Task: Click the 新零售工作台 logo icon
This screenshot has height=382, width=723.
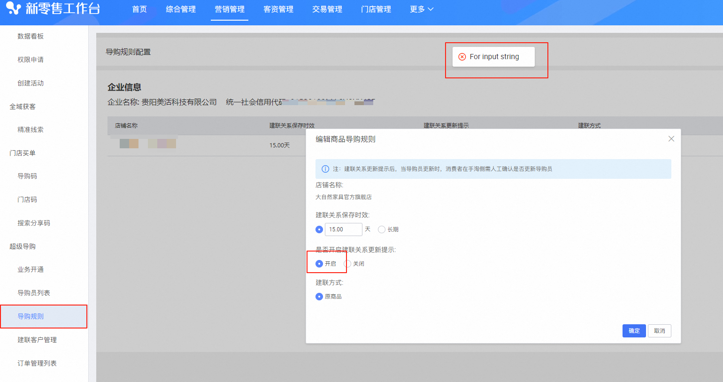Action: (x=13, y=8)
